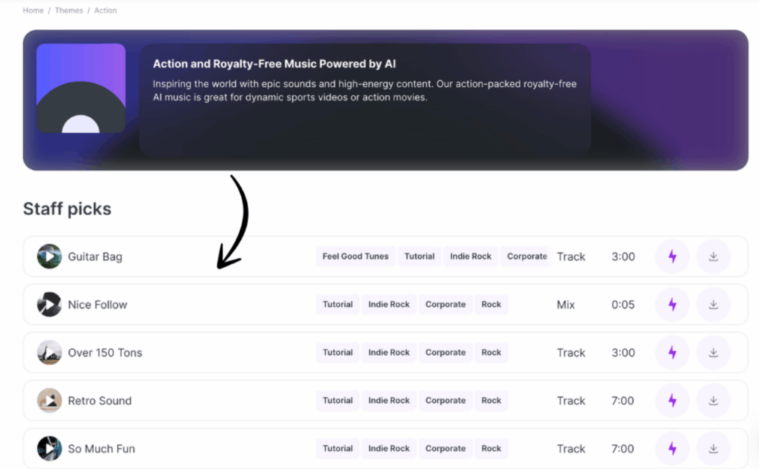This screenshot has height=469, width=759.
Task: Open the Retro Sound cover thumbnail
Action: [50, 401]
